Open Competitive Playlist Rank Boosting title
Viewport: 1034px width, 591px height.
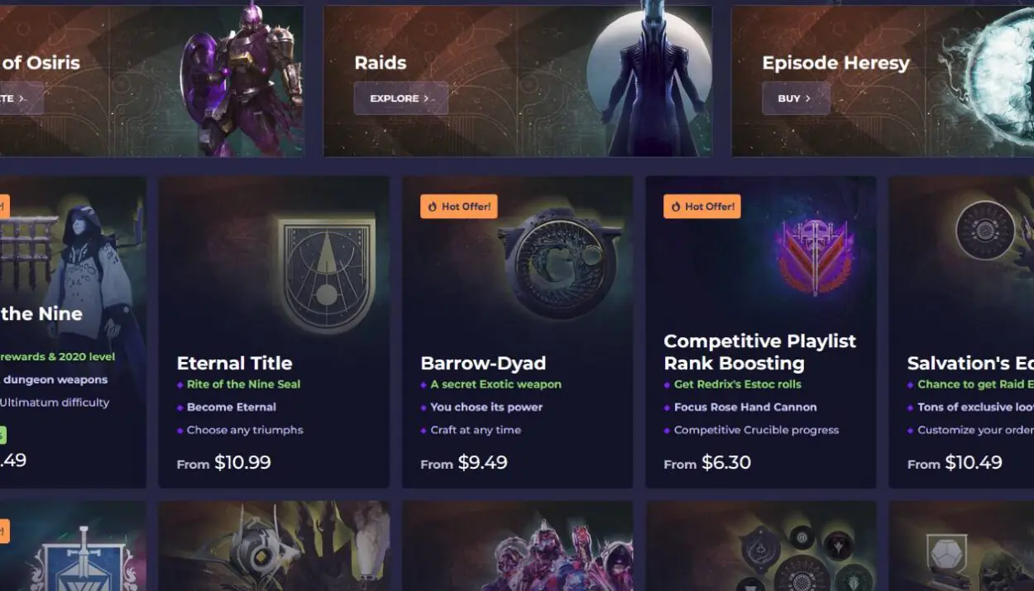[760, 352]
